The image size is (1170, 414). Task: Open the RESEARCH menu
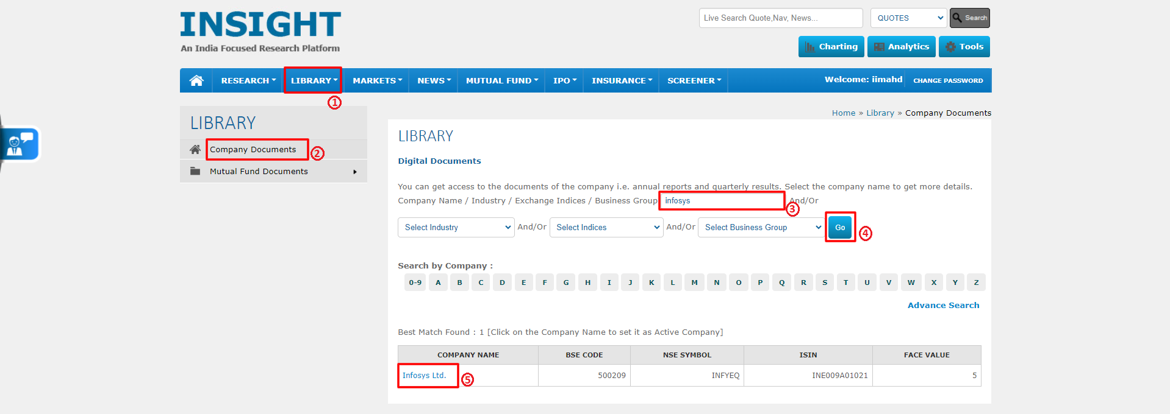(x=248, y=80)
